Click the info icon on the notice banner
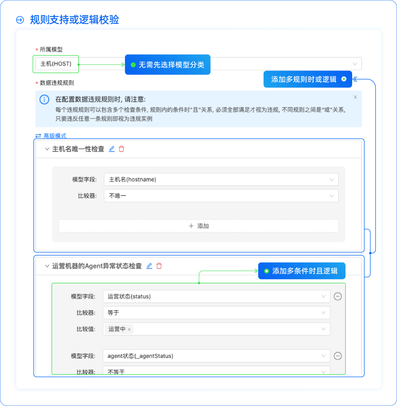 44,99
